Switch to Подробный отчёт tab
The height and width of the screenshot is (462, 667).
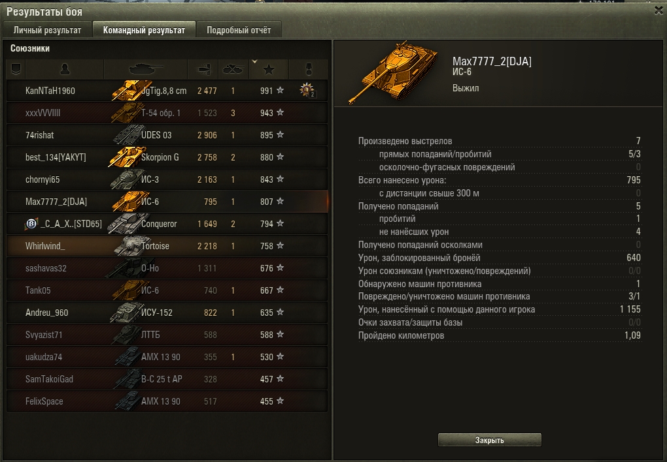239,30
